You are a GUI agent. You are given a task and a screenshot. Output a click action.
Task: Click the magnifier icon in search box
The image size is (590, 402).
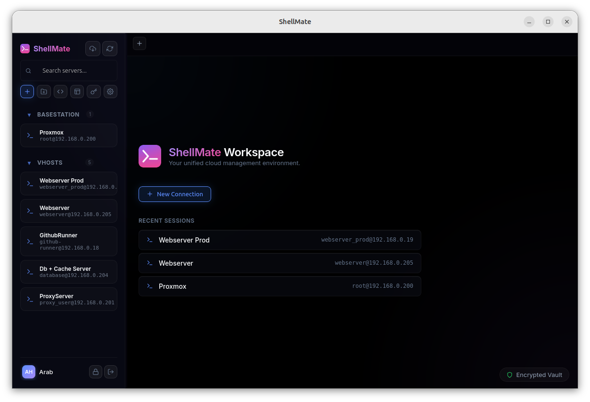coord(29,71)
